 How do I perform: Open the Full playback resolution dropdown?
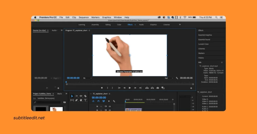[x=169, y=78]
